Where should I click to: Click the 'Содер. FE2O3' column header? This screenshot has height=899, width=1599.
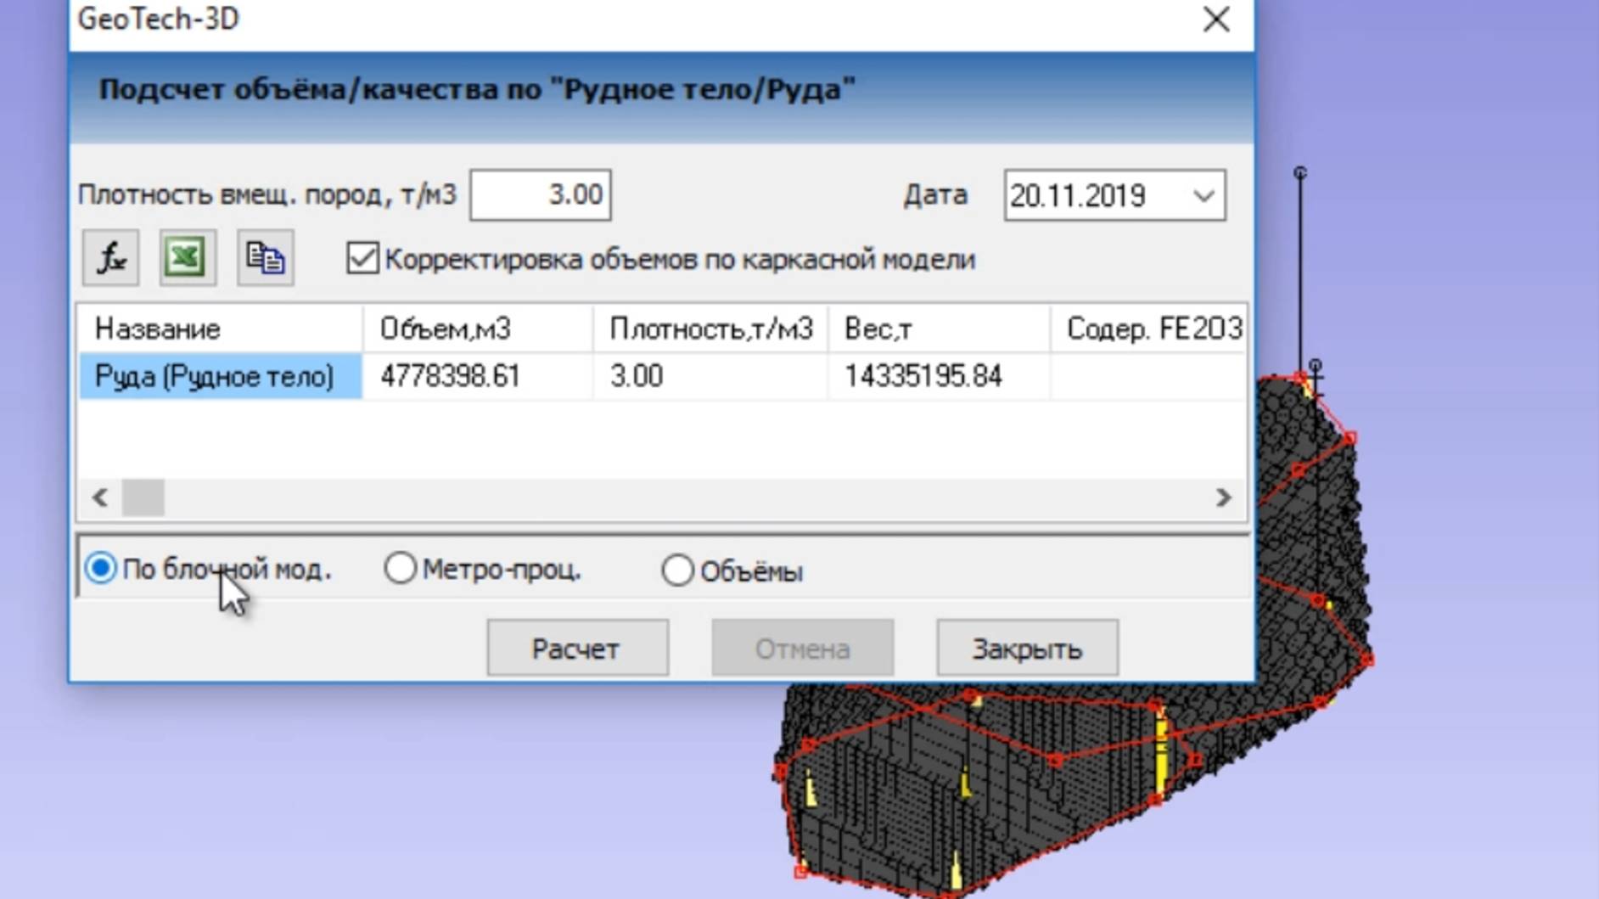1154,329
